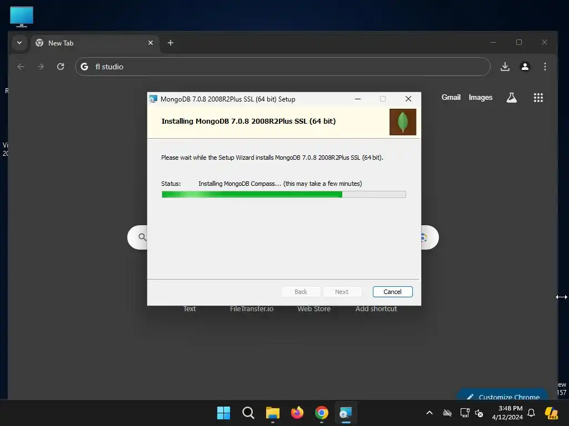This screenshot has height=426, width=569.
Task: Click Google Lens icon in search box
Action: [424, 237]
